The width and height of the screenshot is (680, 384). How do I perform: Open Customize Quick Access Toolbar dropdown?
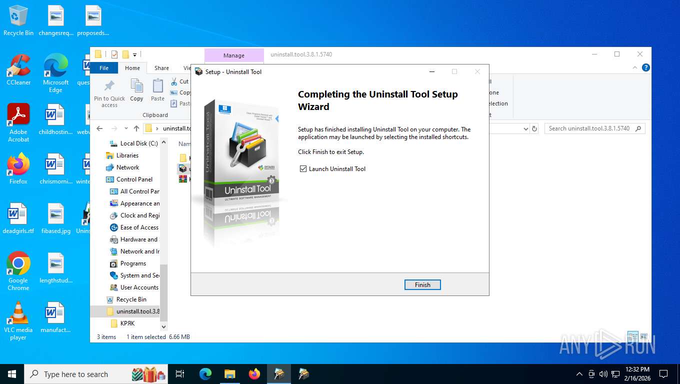pyautogui.click(x=134, y=54)
